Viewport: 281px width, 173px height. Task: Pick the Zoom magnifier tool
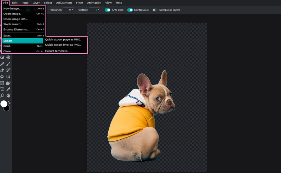(2, 95)
